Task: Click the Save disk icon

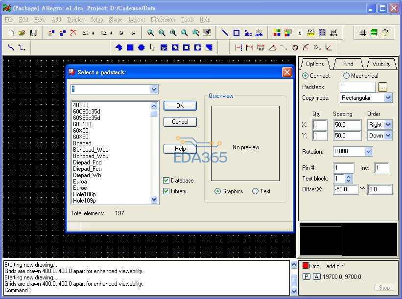Action: (33, 33)
